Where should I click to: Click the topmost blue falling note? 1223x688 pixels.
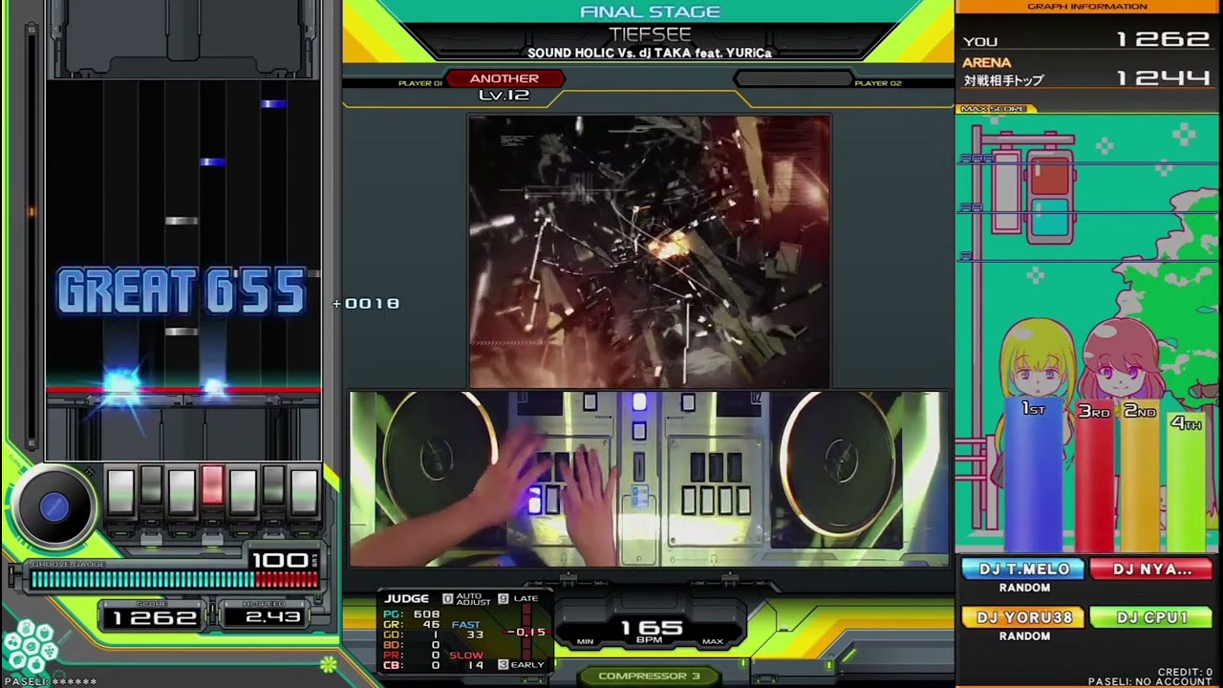tap(273, 103)
